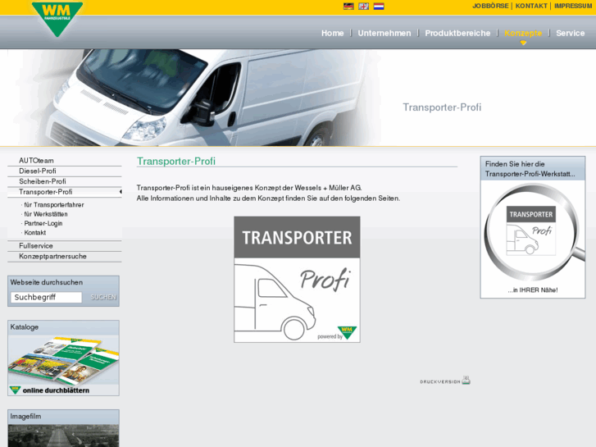Viewport: 596px width, 447px height.
Task: Open the Transporter Profi logo image
Action: click(x=297, y=279)
